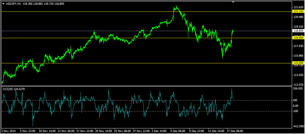Screen dimensions: 305x134
Task: Click the 113.550 price axis value
Action: (x=298, y=75)
